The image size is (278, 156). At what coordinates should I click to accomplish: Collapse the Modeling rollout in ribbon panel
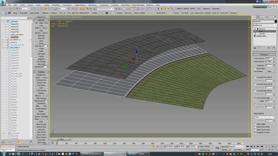41,72
